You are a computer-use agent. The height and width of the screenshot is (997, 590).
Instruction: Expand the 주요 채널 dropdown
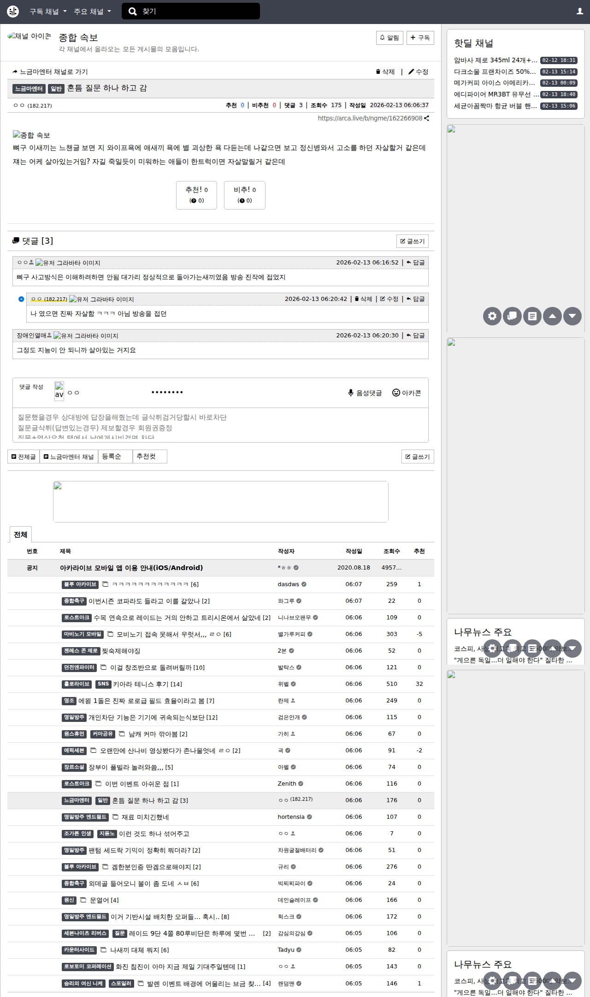93,12
